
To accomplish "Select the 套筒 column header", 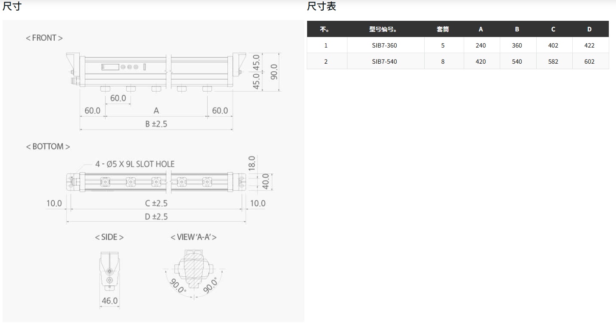I will pos(442,29).
